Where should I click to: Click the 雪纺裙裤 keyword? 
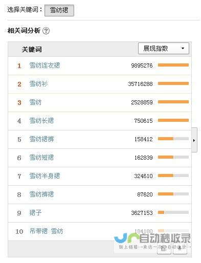point(41,139)
